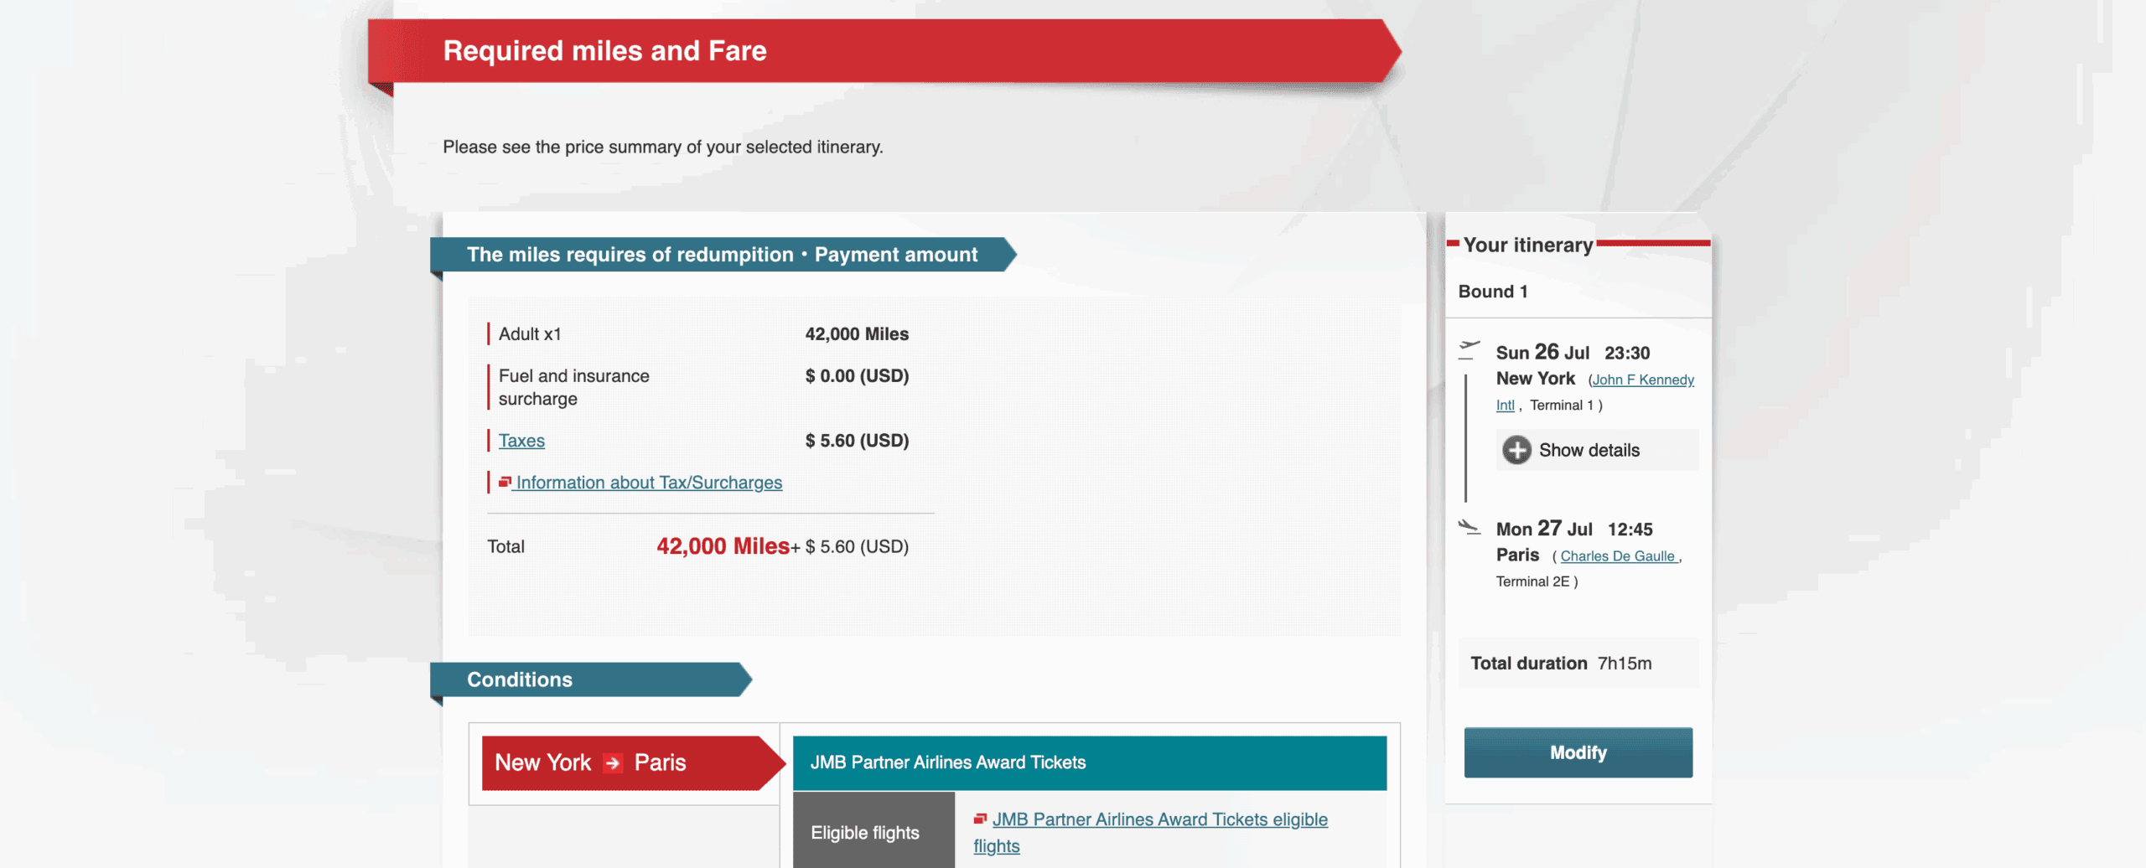Select the JMB Partner Airlines Award Tickets header
Viewport: 2146px width, 868px height.
[x=1090, y=762]
